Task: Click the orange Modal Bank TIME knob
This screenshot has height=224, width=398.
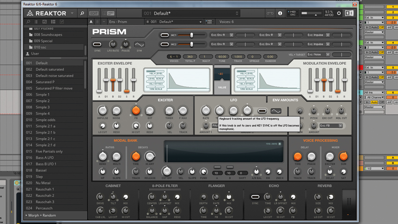Action: (136, 157)
